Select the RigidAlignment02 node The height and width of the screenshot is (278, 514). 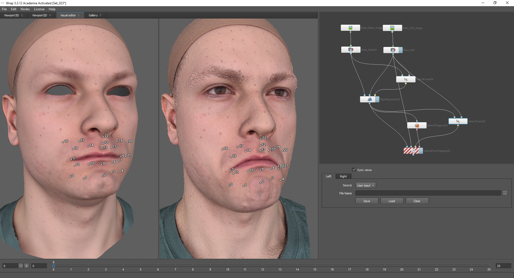click(x=369, y=99)
